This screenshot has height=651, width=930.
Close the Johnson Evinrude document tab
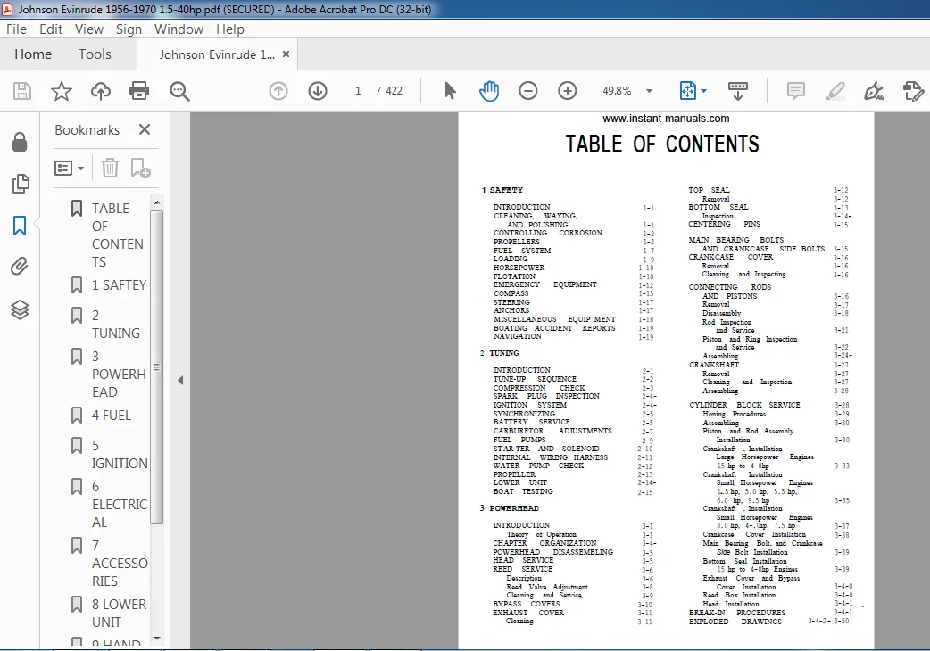[x=286, y=54]
